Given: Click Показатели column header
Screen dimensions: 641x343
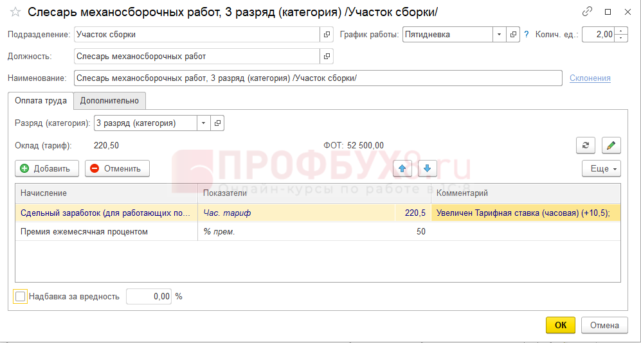Looking at the screenshot, I should tap(314, 193).
